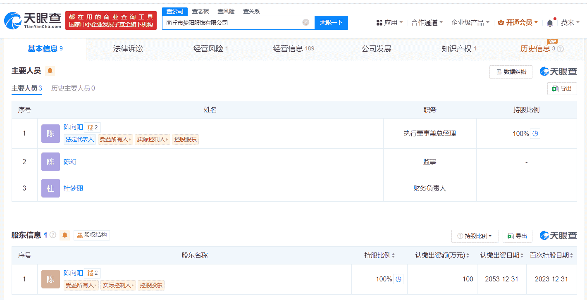Expand the 开通会员 menu
The height and width of the screenshot is (300, 587).
click(x=518, y=23)
